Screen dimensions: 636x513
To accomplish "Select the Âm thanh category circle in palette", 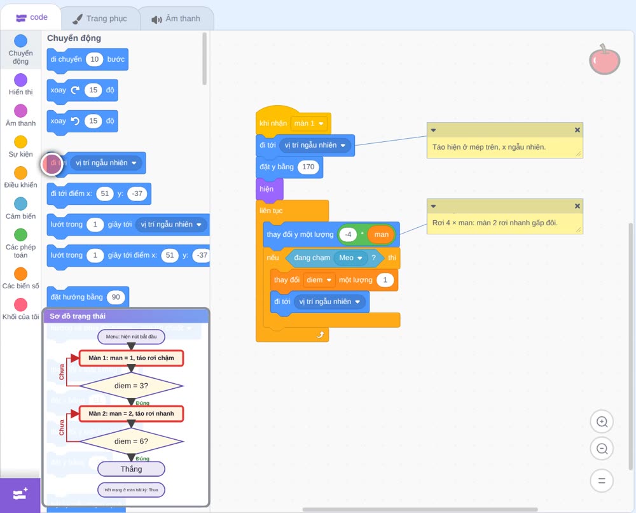I will (x=21, y=110).
